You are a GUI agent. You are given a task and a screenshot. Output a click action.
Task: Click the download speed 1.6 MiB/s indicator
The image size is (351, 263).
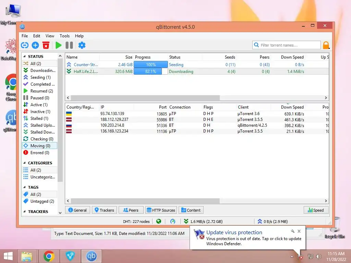pyautogui.click(x=203, y=222)
